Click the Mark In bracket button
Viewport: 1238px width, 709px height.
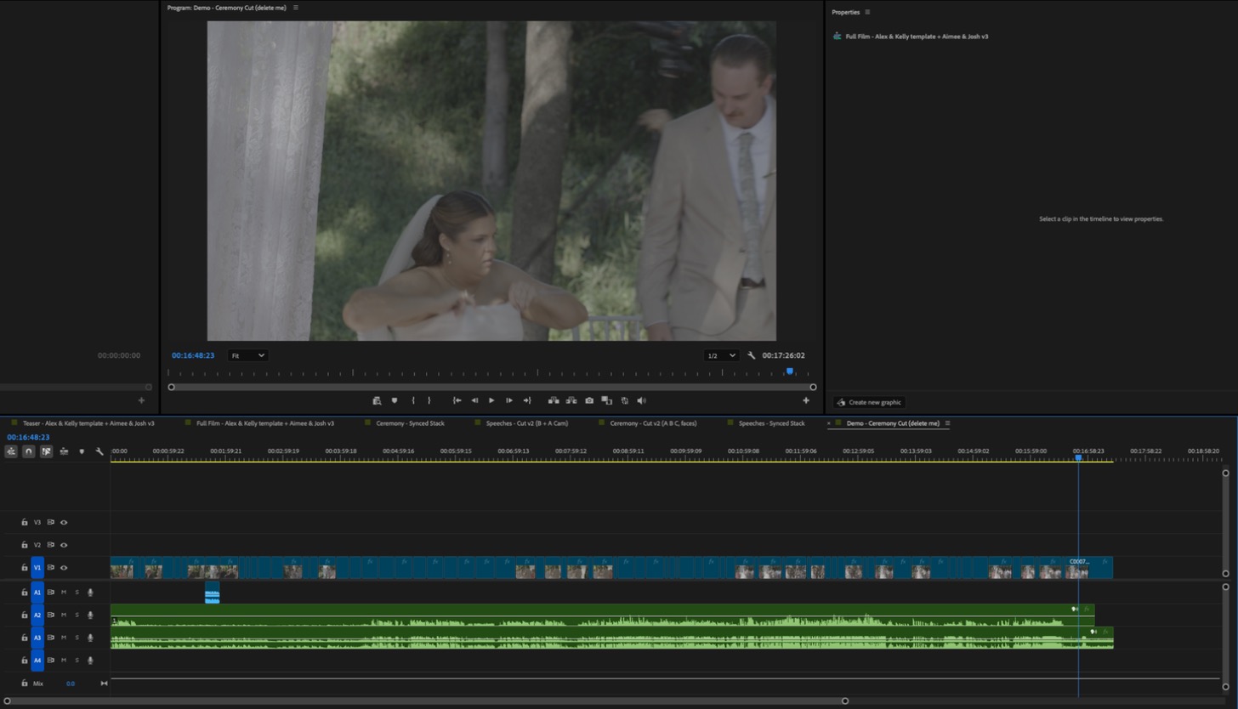pos(413,400)
